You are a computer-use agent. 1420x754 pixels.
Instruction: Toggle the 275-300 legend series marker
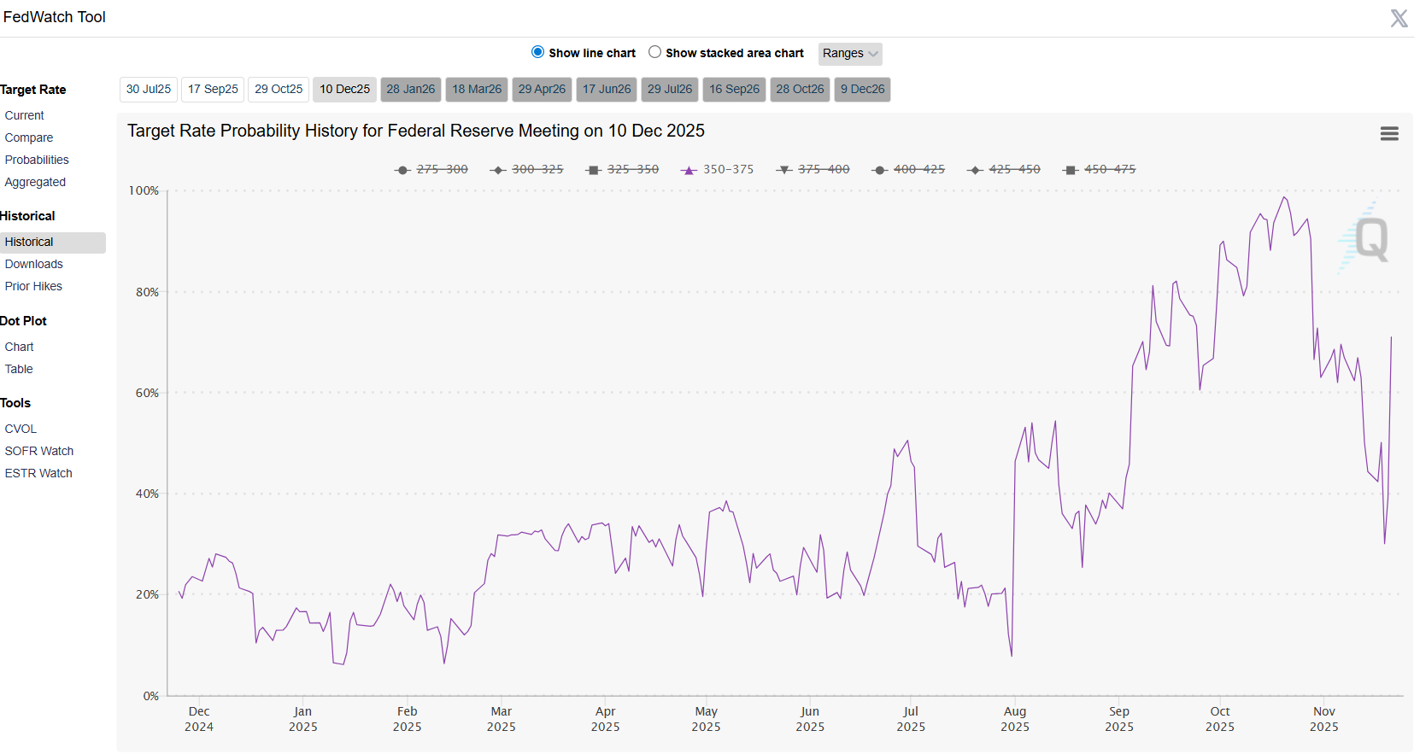tap(403, 170)
